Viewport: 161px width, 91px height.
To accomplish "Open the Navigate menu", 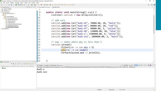I will pos(17,3).
